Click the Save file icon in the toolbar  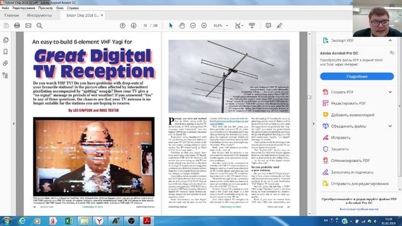6,26
